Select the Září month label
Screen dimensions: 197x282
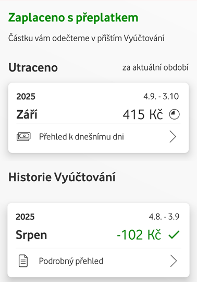coord(27,114)
